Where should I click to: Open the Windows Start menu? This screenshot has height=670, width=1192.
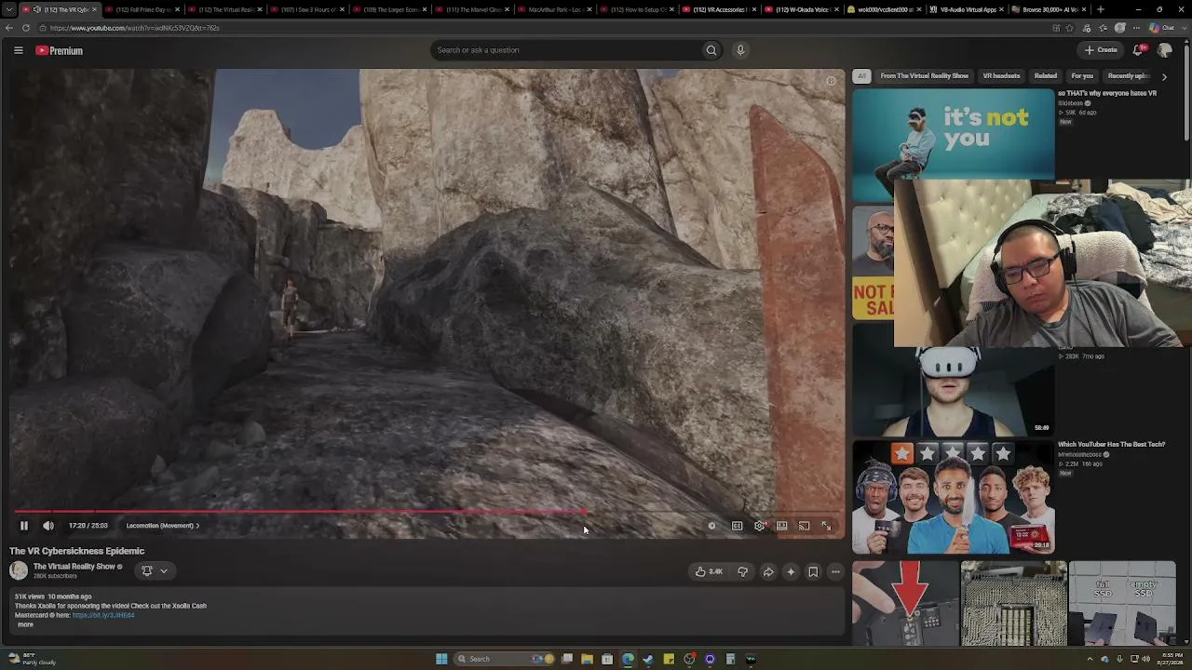pos(441,659)
